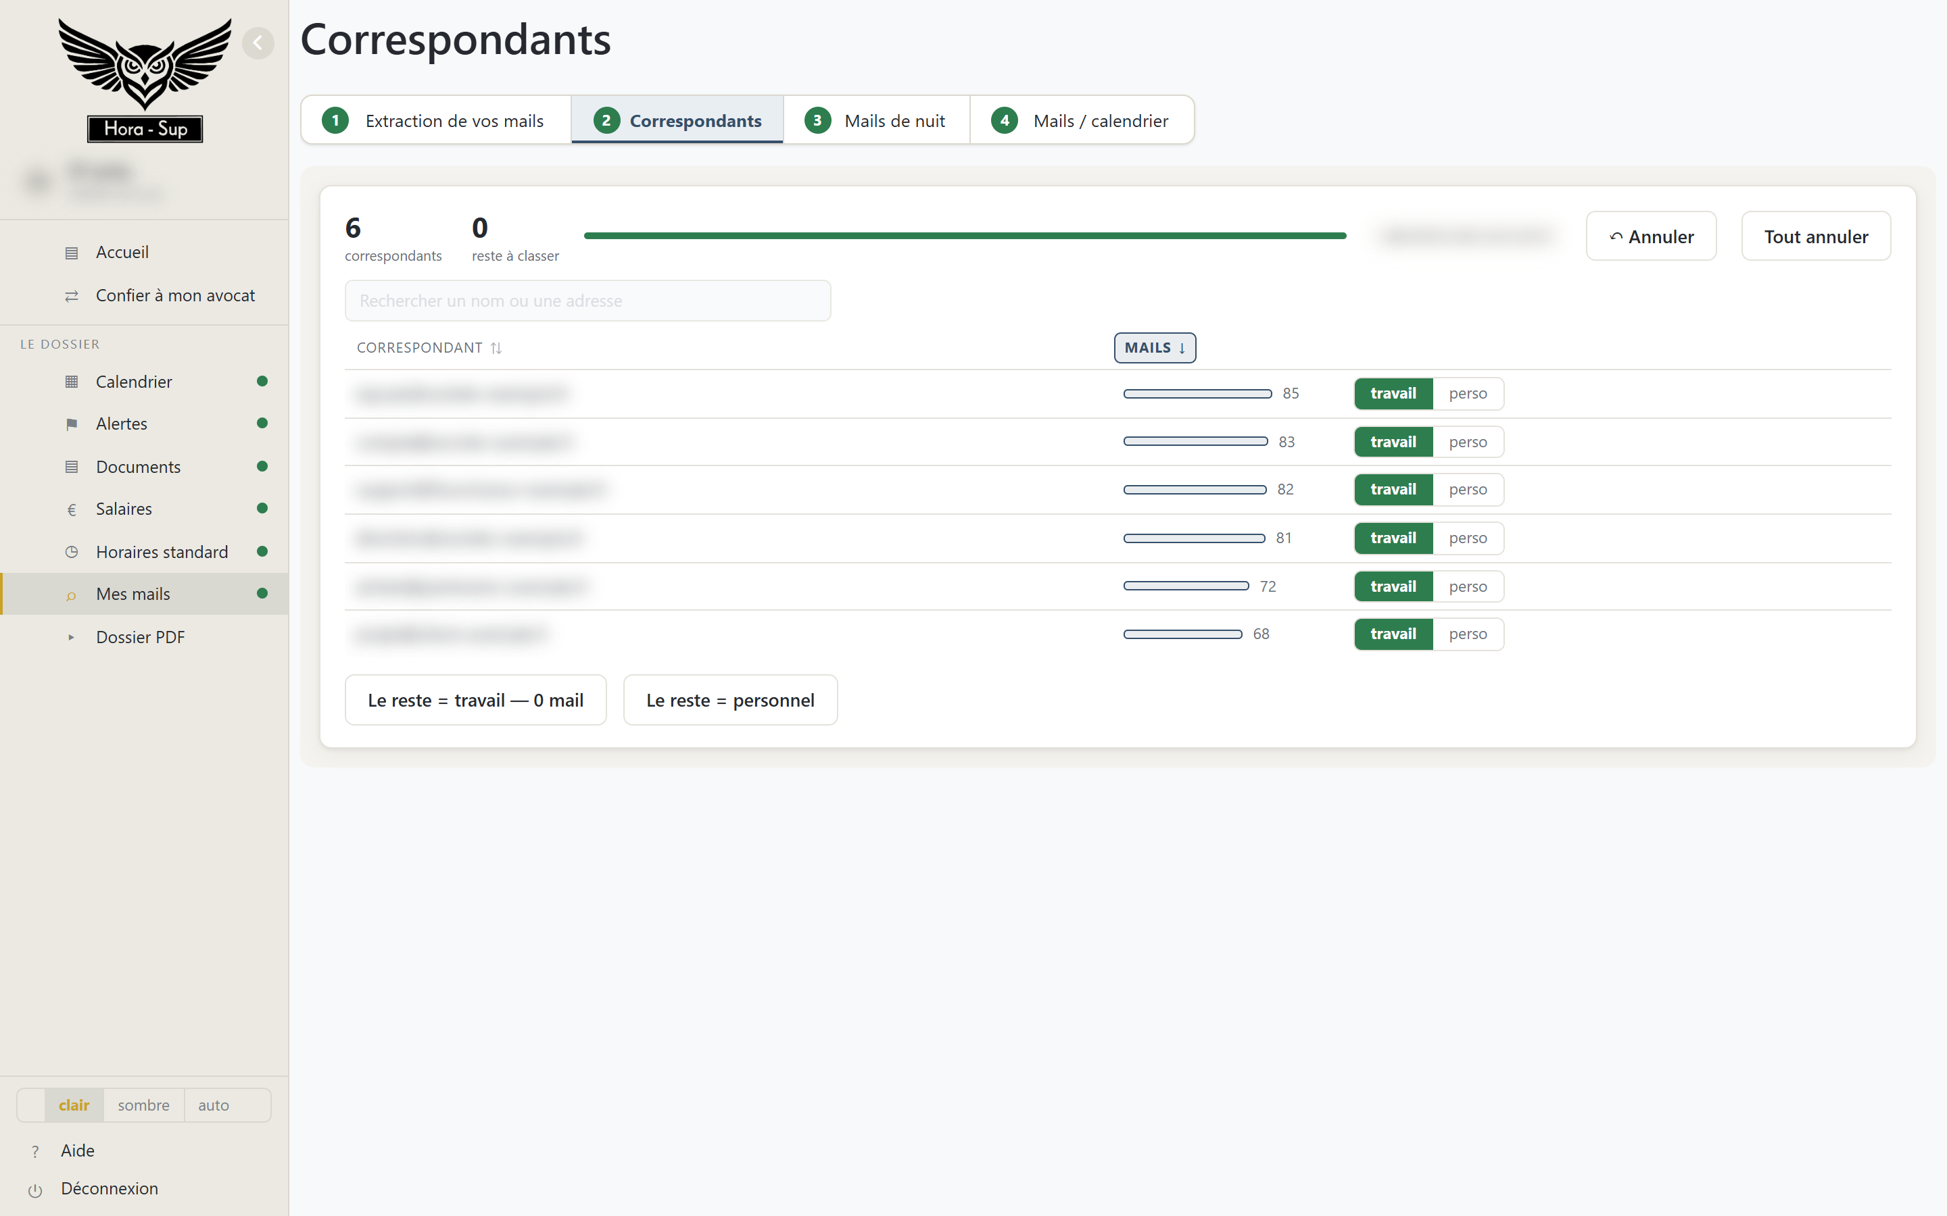Sort by the CORRESPONDANT column header
This screenshot has height=1216, width=1947.
pyautogui.click(x=429, y=348)
